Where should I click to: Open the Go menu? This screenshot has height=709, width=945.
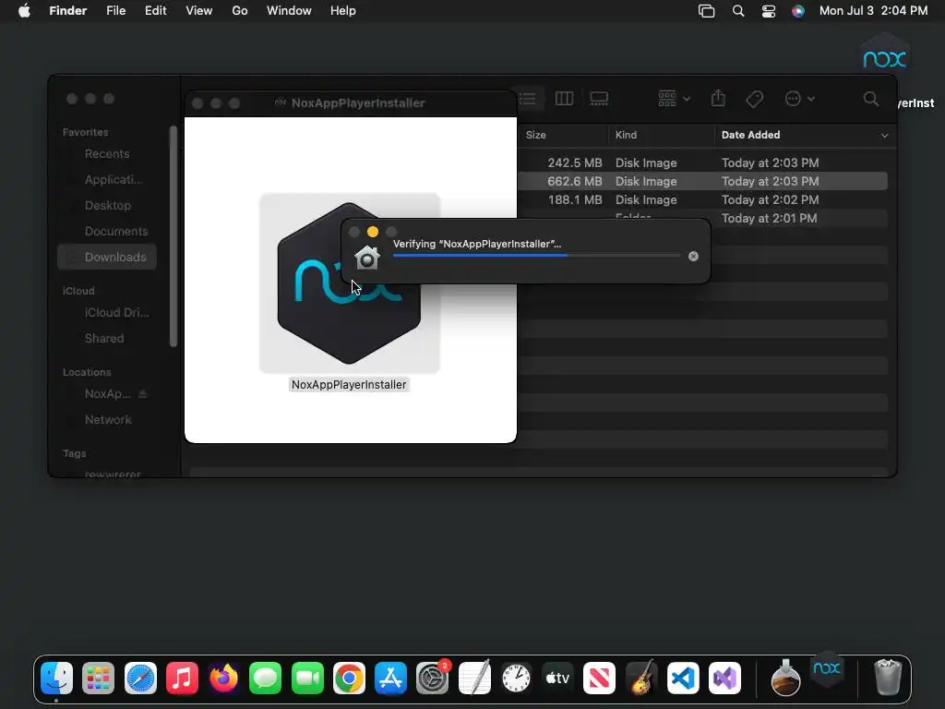[240, 11]
